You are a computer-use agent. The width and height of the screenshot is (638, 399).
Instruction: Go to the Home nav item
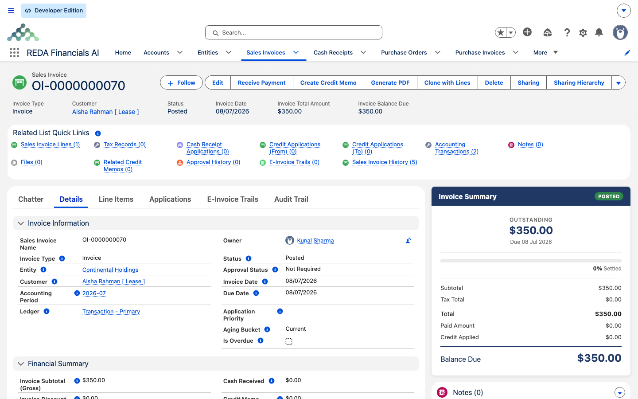[x=123, y=53]
